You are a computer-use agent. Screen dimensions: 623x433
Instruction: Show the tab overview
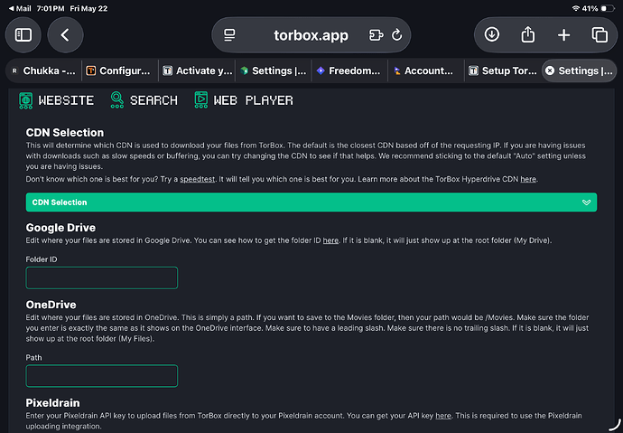click(600, 35)
